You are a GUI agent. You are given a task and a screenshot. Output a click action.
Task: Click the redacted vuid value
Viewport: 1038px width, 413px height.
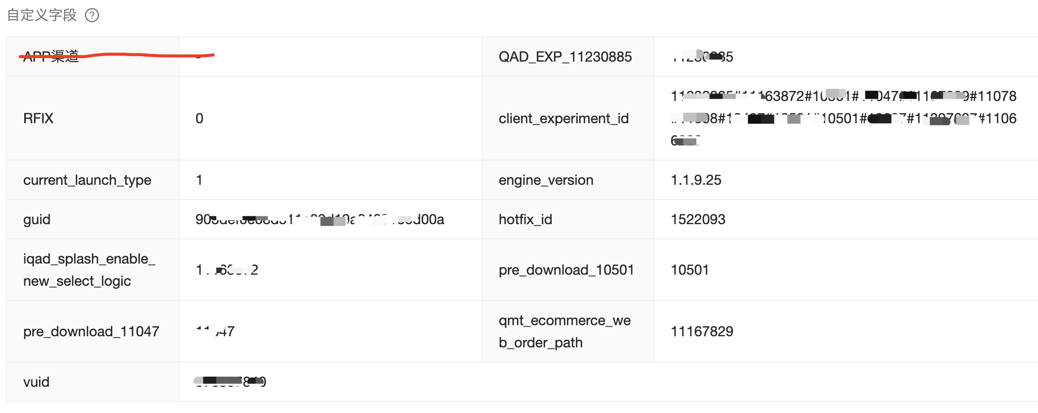click(230, 382)
